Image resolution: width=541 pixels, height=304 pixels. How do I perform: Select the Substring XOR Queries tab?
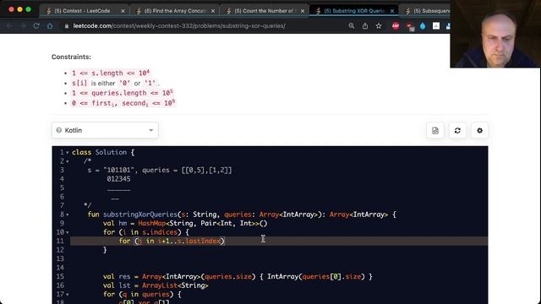pos(354,11)
